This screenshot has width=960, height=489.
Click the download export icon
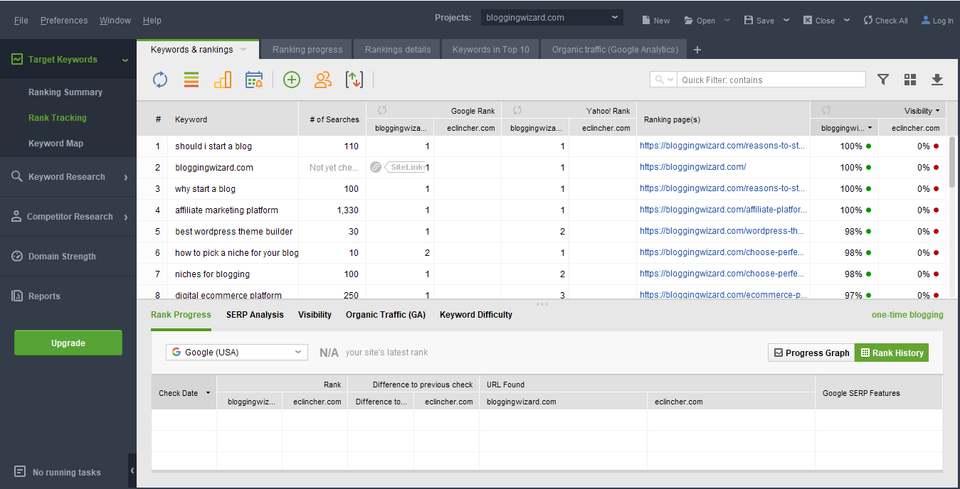point(937,80)
